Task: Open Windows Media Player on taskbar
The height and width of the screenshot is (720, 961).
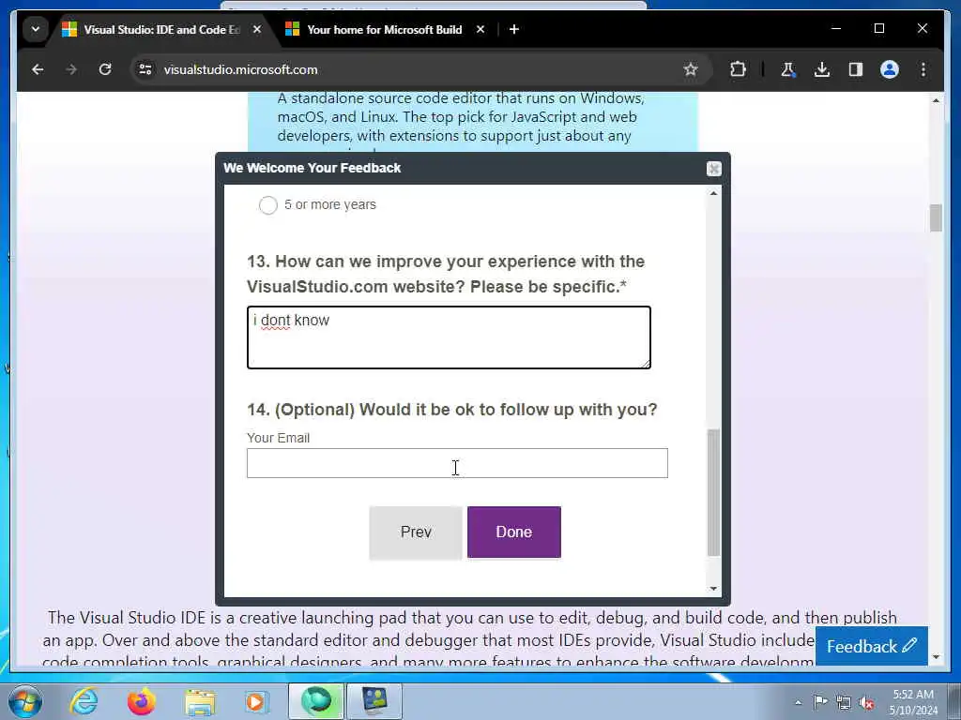Action: [256, 701]
